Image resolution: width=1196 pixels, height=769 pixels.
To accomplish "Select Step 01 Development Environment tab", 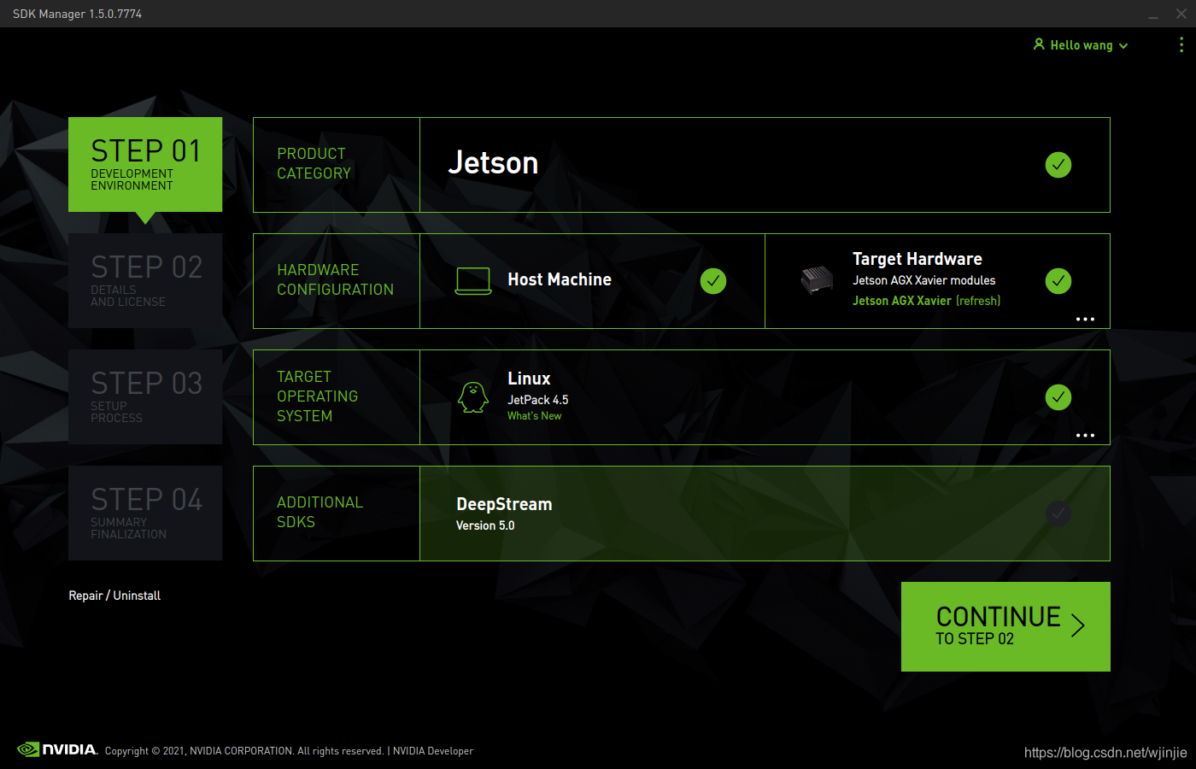I will click(x=145, y=164).
